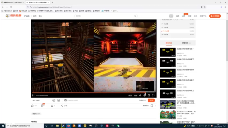Click the tag below the like button

pos(36,114)
